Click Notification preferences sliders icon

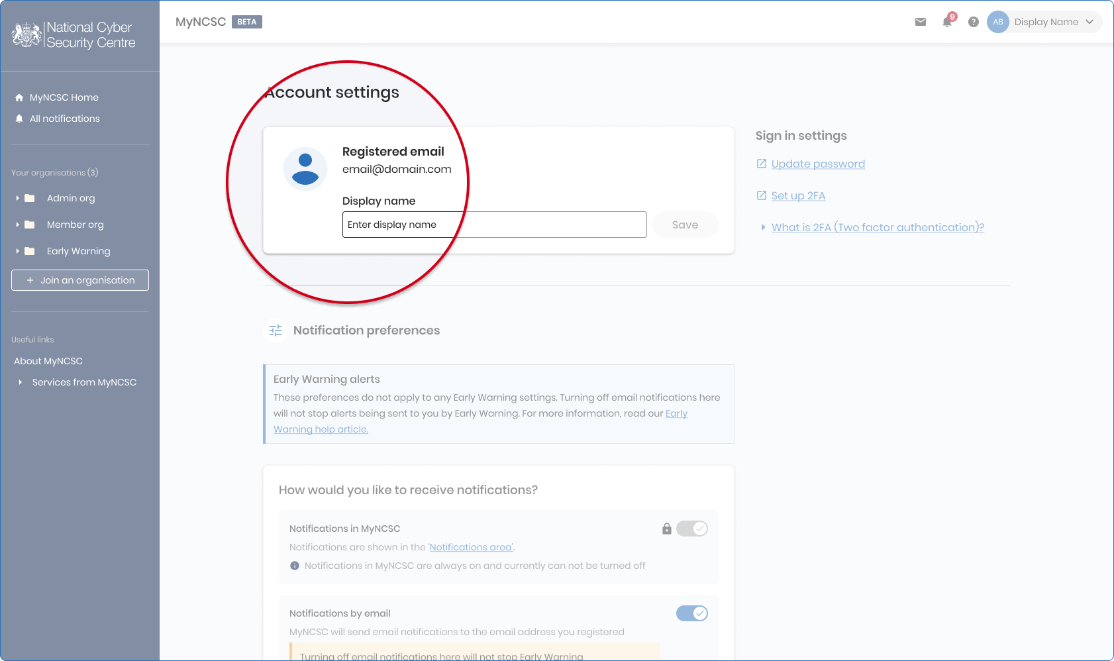(276, 330)
